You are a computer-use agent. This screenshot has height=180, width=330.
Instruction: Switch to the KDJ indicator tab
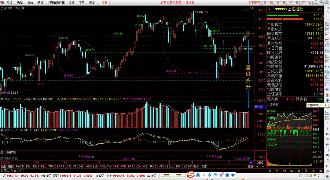[138, 166]
